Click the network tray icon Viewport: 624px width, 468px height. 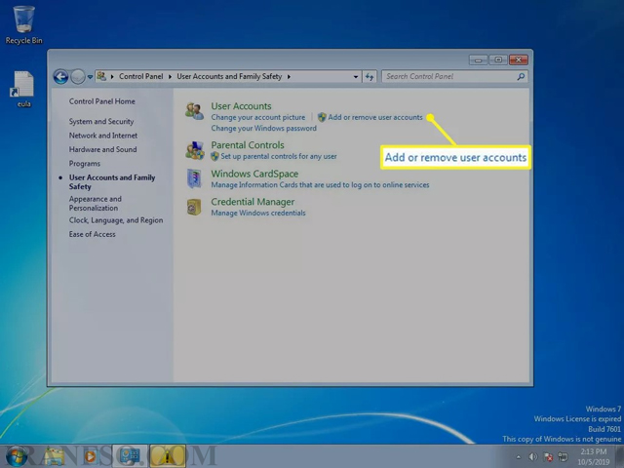pyautogui.click(x=563, y=457)
